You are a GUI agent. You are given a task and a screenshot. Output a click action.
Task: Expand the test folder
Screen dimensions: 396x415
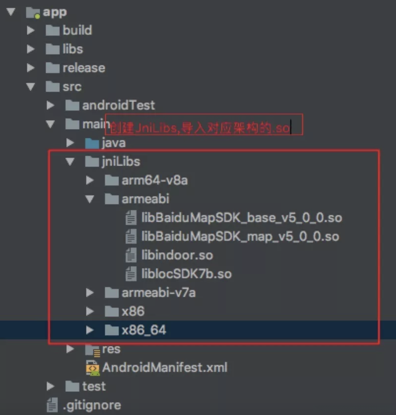[x=50, y=386]
